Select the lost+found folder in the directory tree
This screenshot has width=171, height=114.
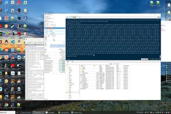tap(72, 84)
